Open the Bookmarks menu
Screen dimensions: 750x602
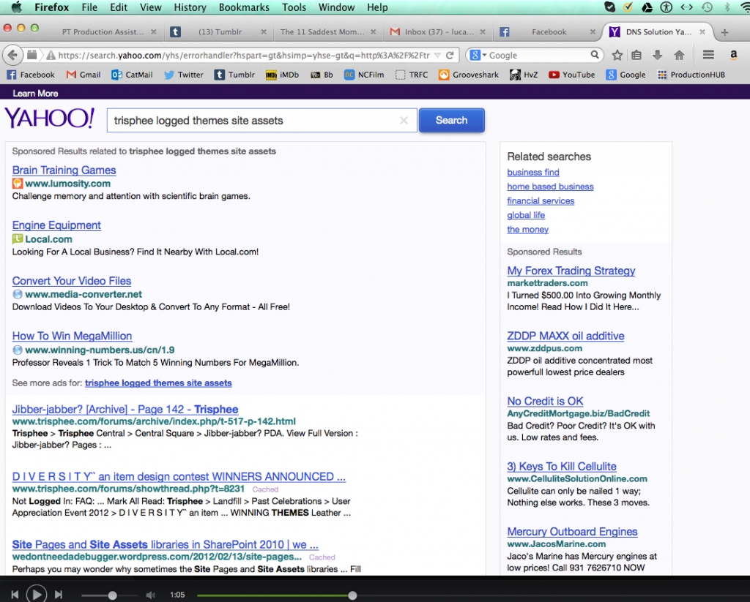[244, 7]
